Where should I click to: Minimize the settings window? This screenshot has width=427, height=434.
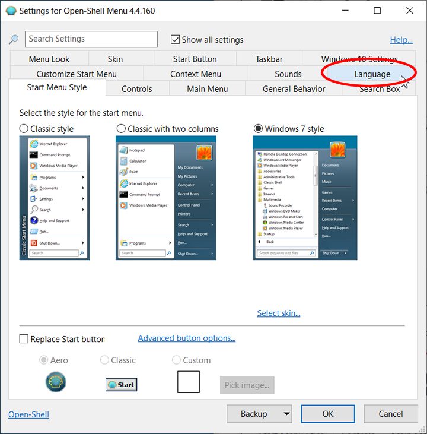tap(345, 11)
